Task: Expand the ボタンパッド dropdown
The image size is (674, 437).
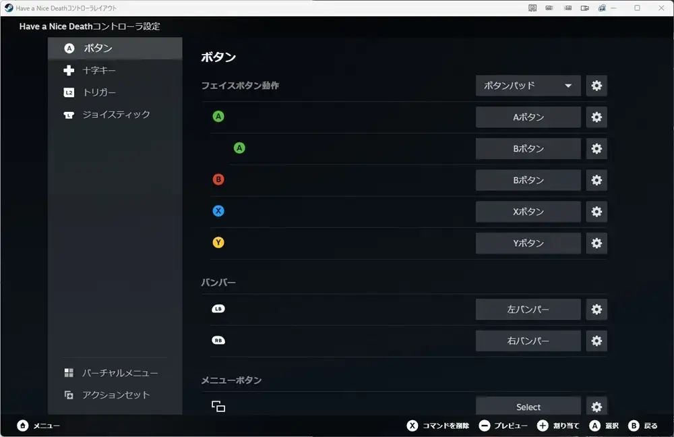Action: (528, 86)
